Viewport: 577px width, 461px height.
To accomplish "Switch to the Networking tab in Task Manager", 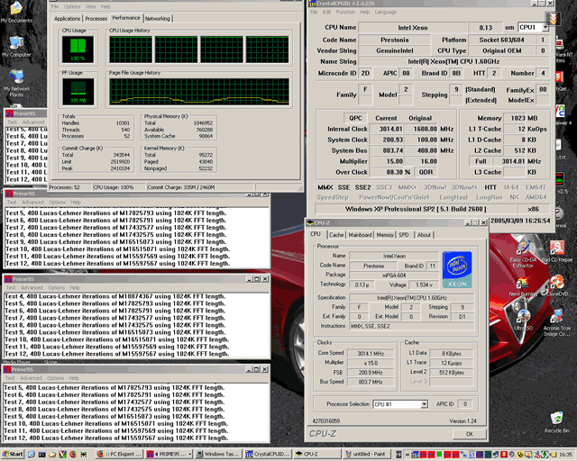I will [158, 18].
